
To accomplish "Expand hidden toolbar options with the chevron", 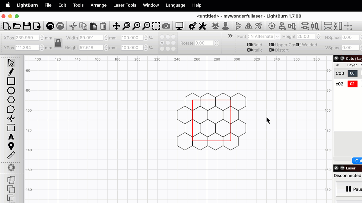I will point(230,36).
